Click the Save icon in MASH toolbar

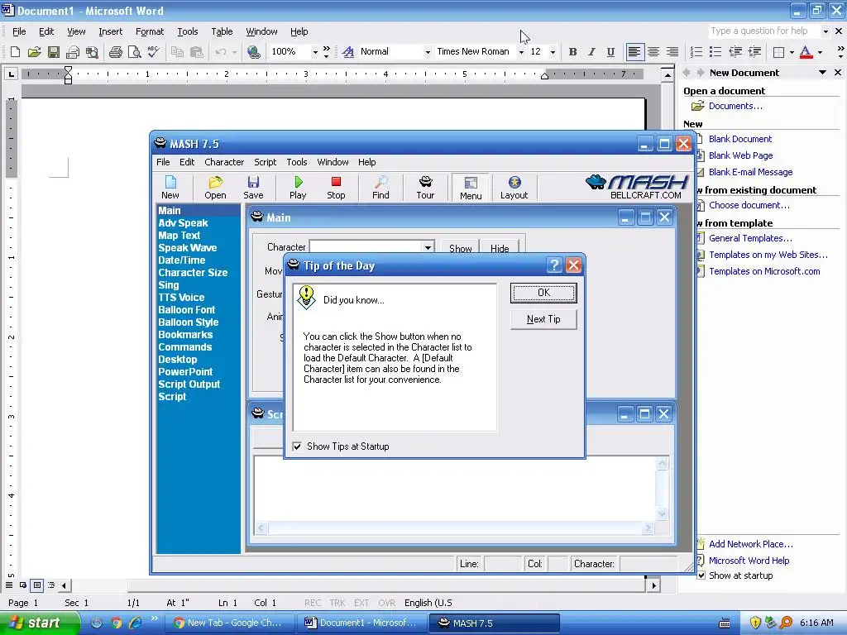click(x=253, y=188)
